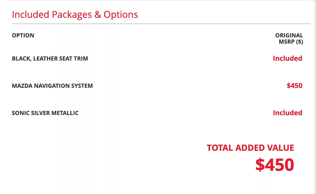Click the large $450 total amount
Image resolution: width=316 pixels, height=194 pixels.
tap(274, 165)
